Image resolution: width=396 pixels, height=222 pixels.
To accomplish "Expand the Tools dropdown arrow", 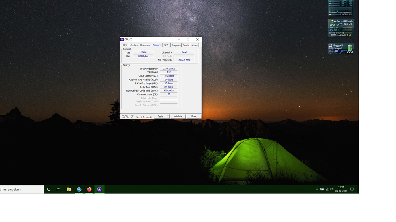I will point(168,117).
